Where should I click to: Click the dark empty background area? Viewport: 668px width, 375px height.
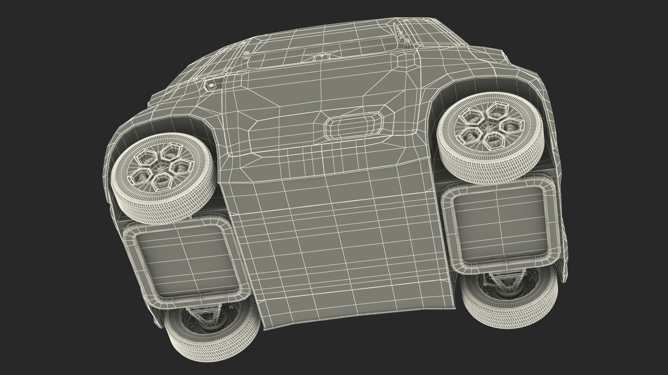click(52, 52)
